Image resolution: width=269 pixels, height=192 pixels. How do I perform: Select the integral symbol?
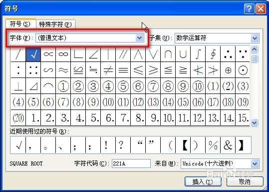pos(198,54)
